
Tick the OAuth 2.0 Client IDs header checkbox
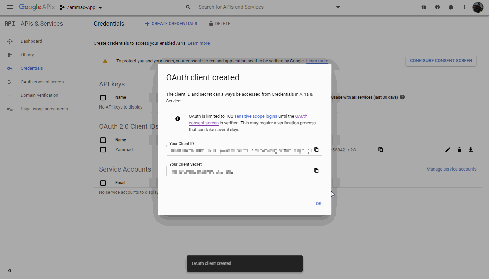(x=103, y=140)
